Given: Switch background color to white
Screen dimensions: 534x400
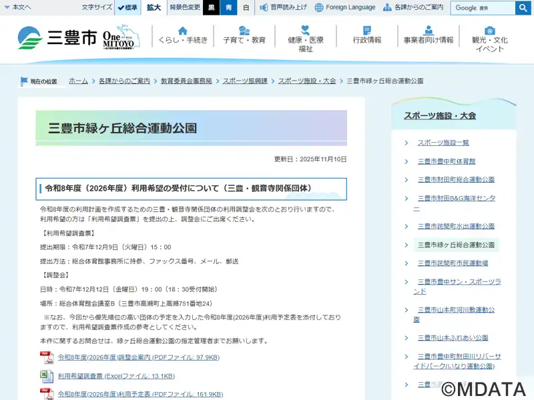Looking at the screenshot, I should point(246,7).
